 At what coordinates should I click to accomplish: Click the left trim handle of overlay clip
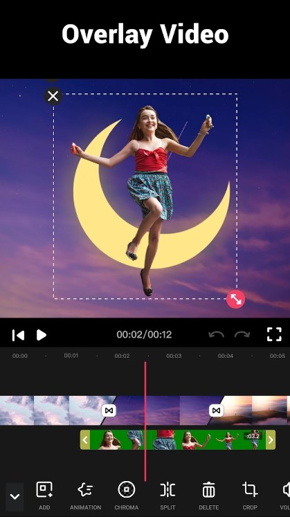click(85, 439)
